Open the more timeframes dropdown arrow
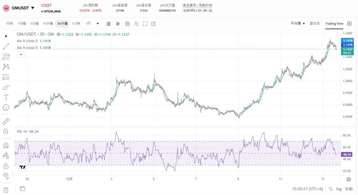Image resolution: width=358 pixels, height=195 pixels. pyautogui.click(x=98, y=24)
